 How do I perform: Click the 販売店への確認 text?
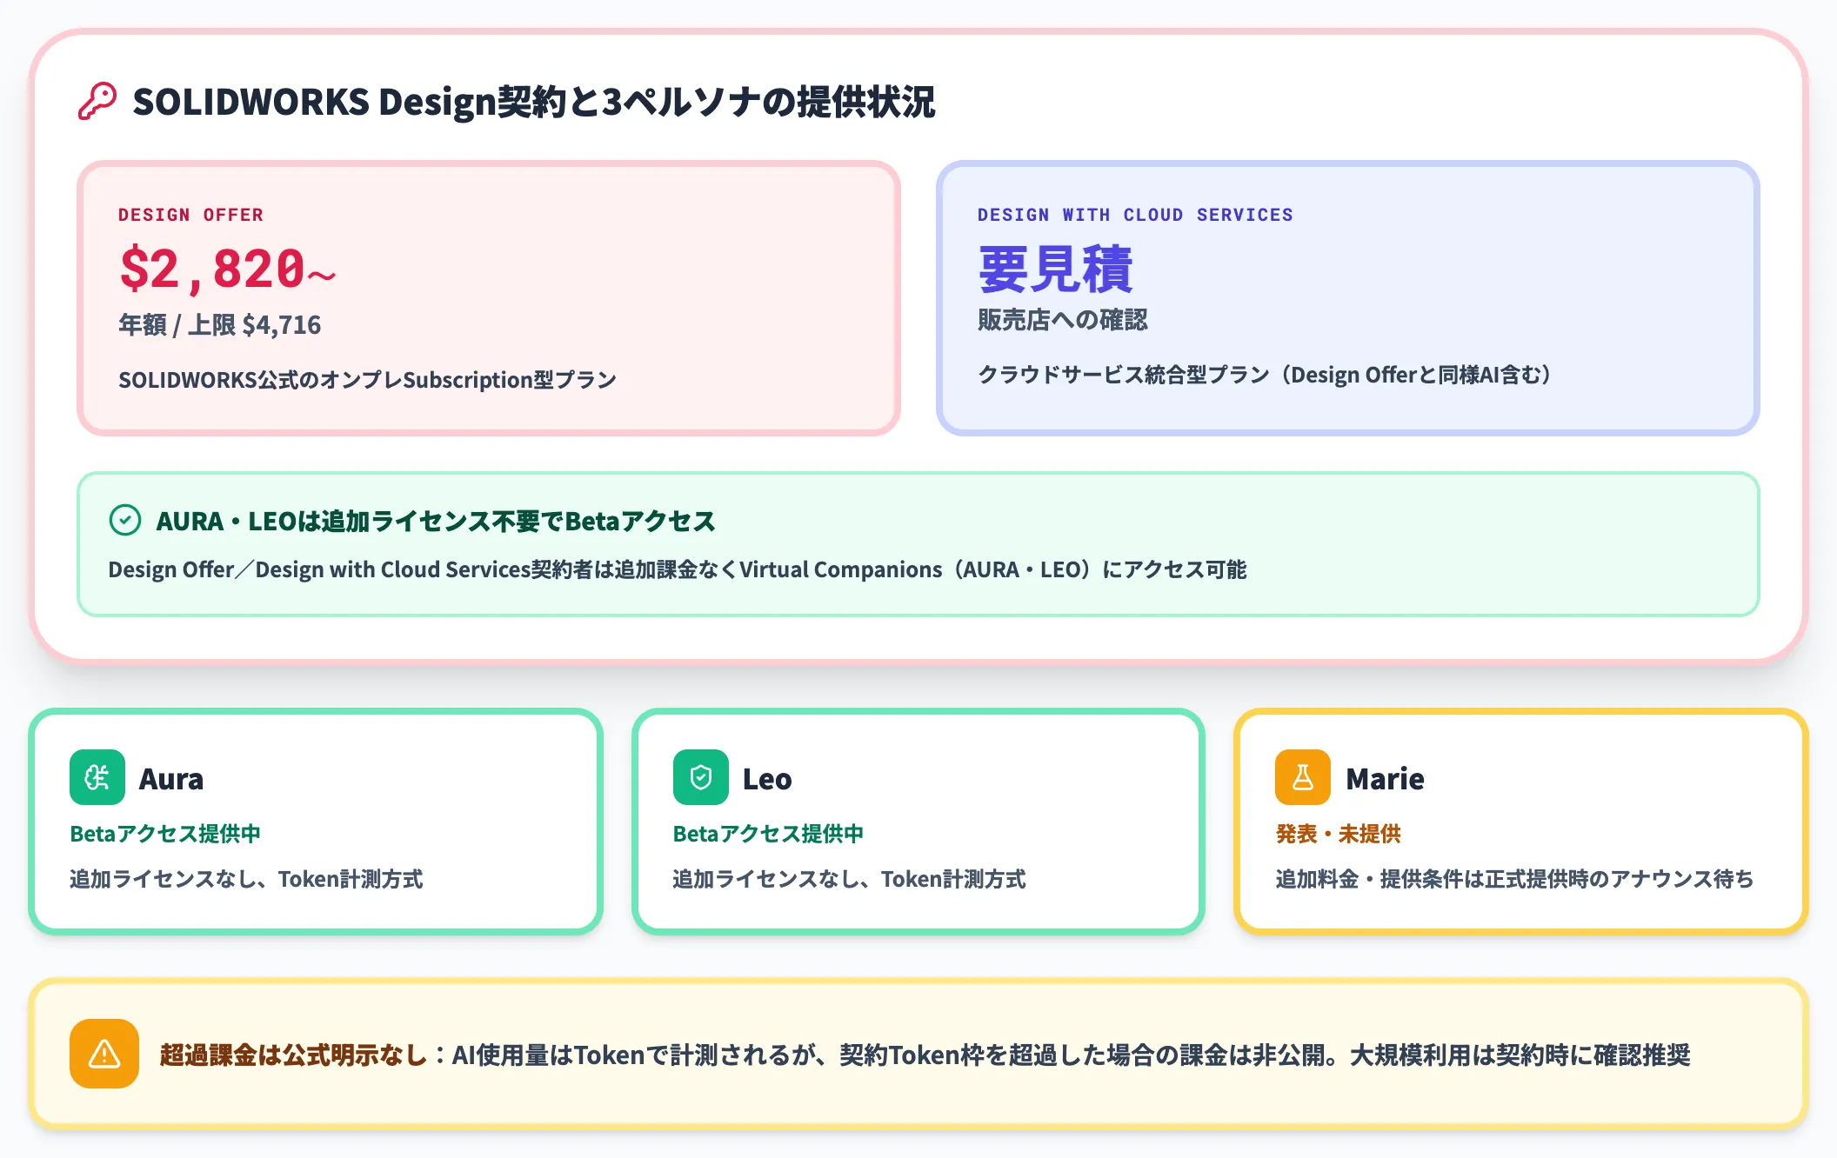click(1062, 320)
